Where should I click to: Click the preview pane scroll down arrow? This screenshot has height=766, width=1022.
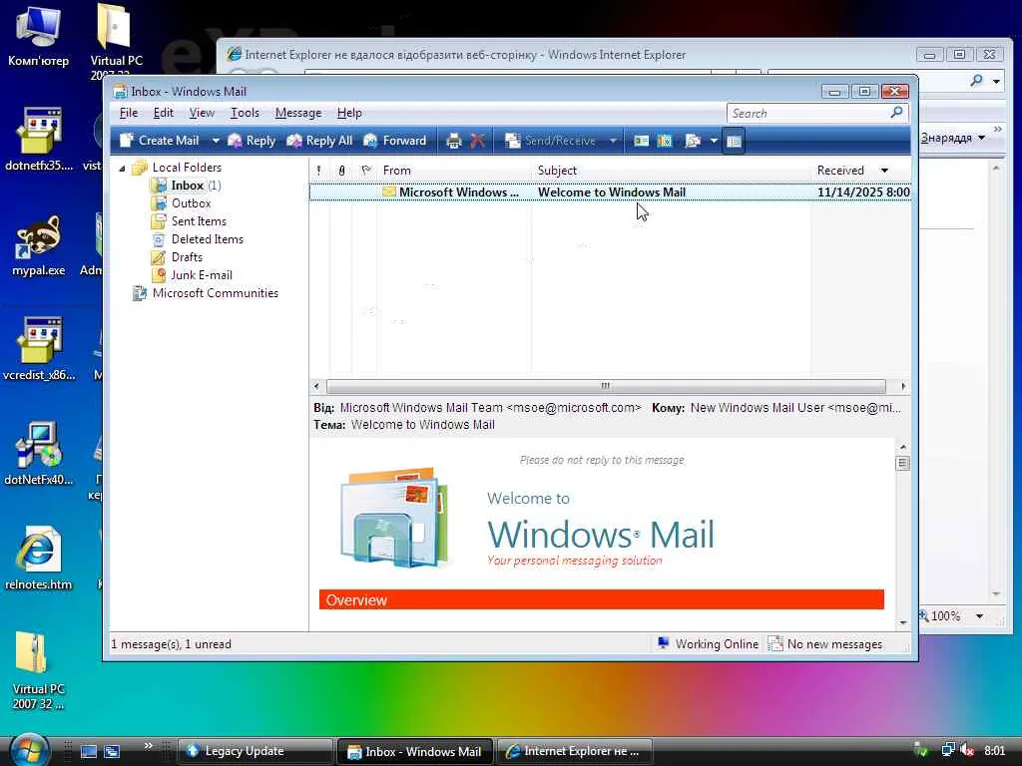pos(902,622)
